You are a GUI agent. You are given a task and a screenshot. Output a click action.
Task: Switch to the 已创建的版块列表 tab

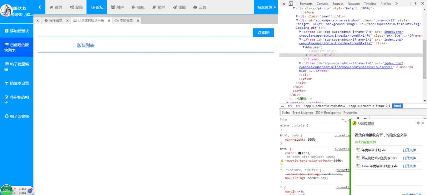(x=88, y=20)
